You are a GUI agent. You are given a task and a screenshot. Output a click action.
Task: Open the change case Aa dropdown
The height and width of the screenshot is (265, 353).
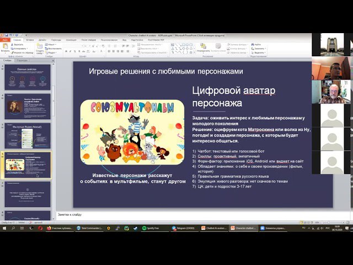[x=94, y=51]
